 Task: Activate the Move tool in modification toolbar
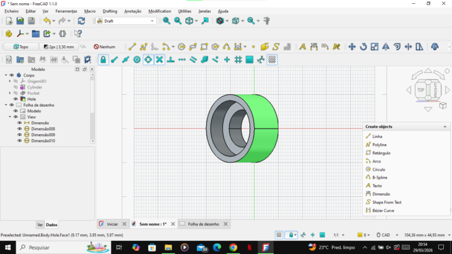pos(352,46)
